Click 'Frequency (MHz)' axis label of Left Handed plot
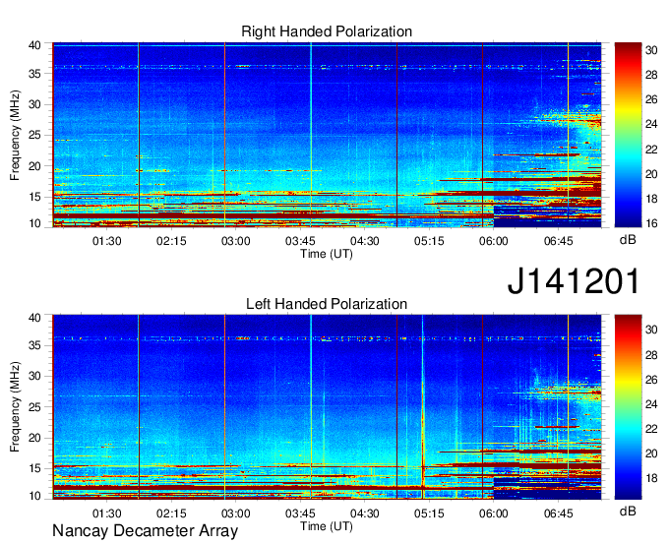The height and width of the screenshot is (543, 669). coord(15,407)
